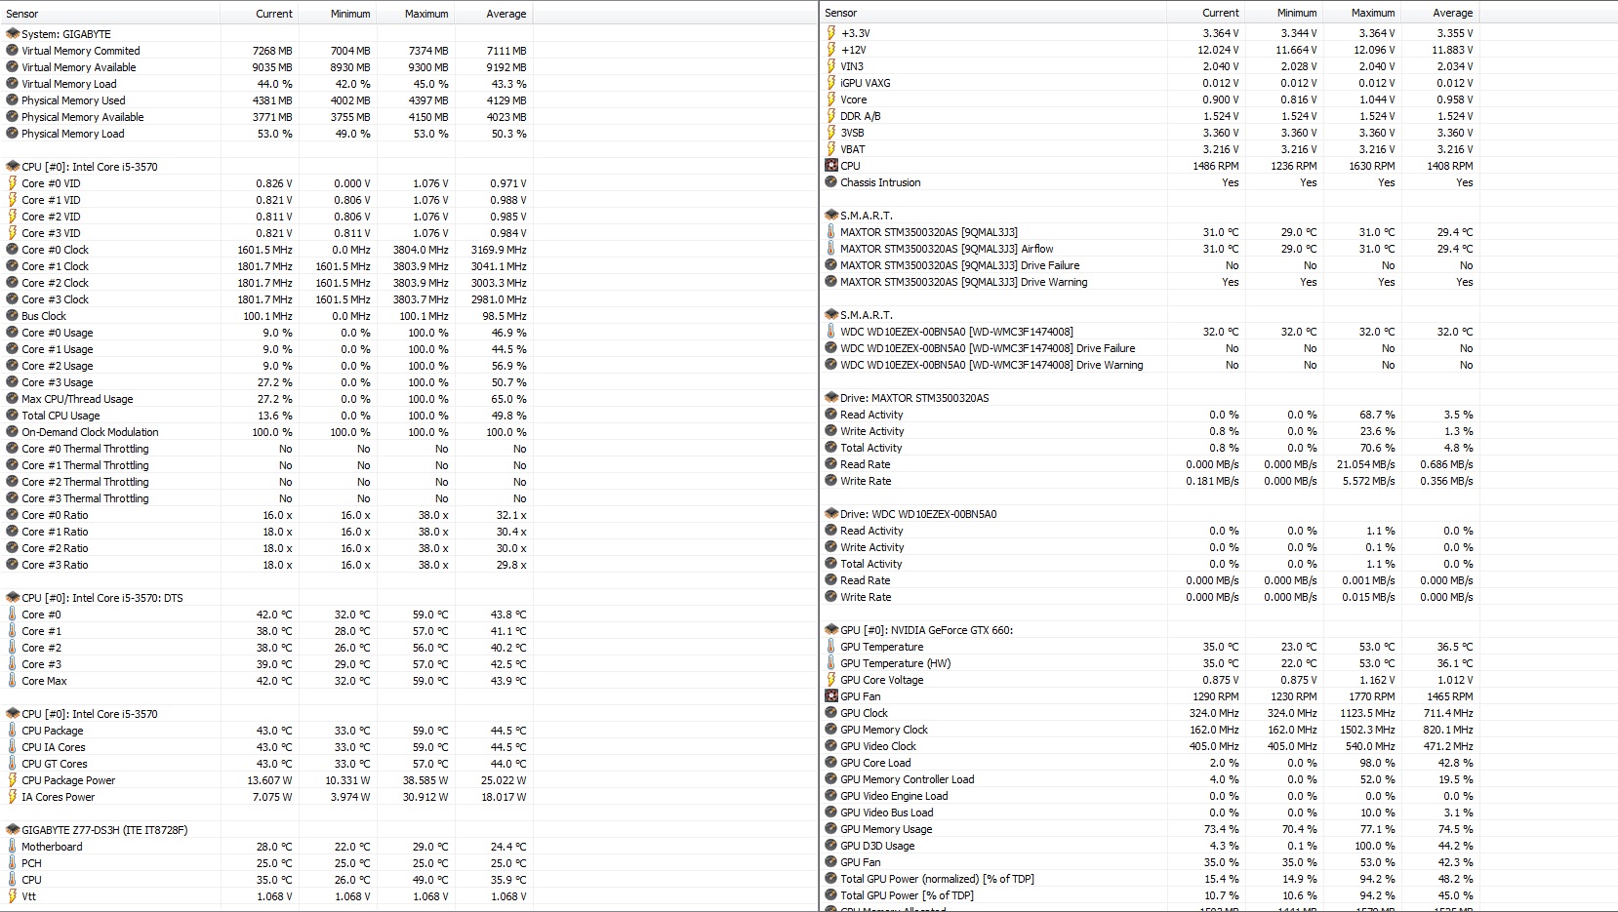
Task: Click the thermometer icon beside PCH
Action: coord(12,863)
